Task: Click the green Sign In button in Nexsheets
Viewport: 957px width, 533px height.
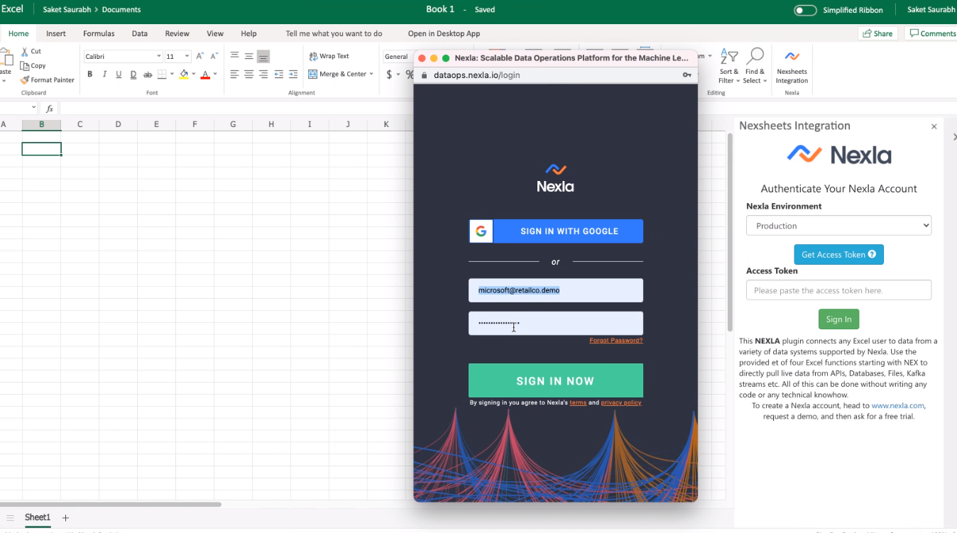Action: click(x=838, y=319)
